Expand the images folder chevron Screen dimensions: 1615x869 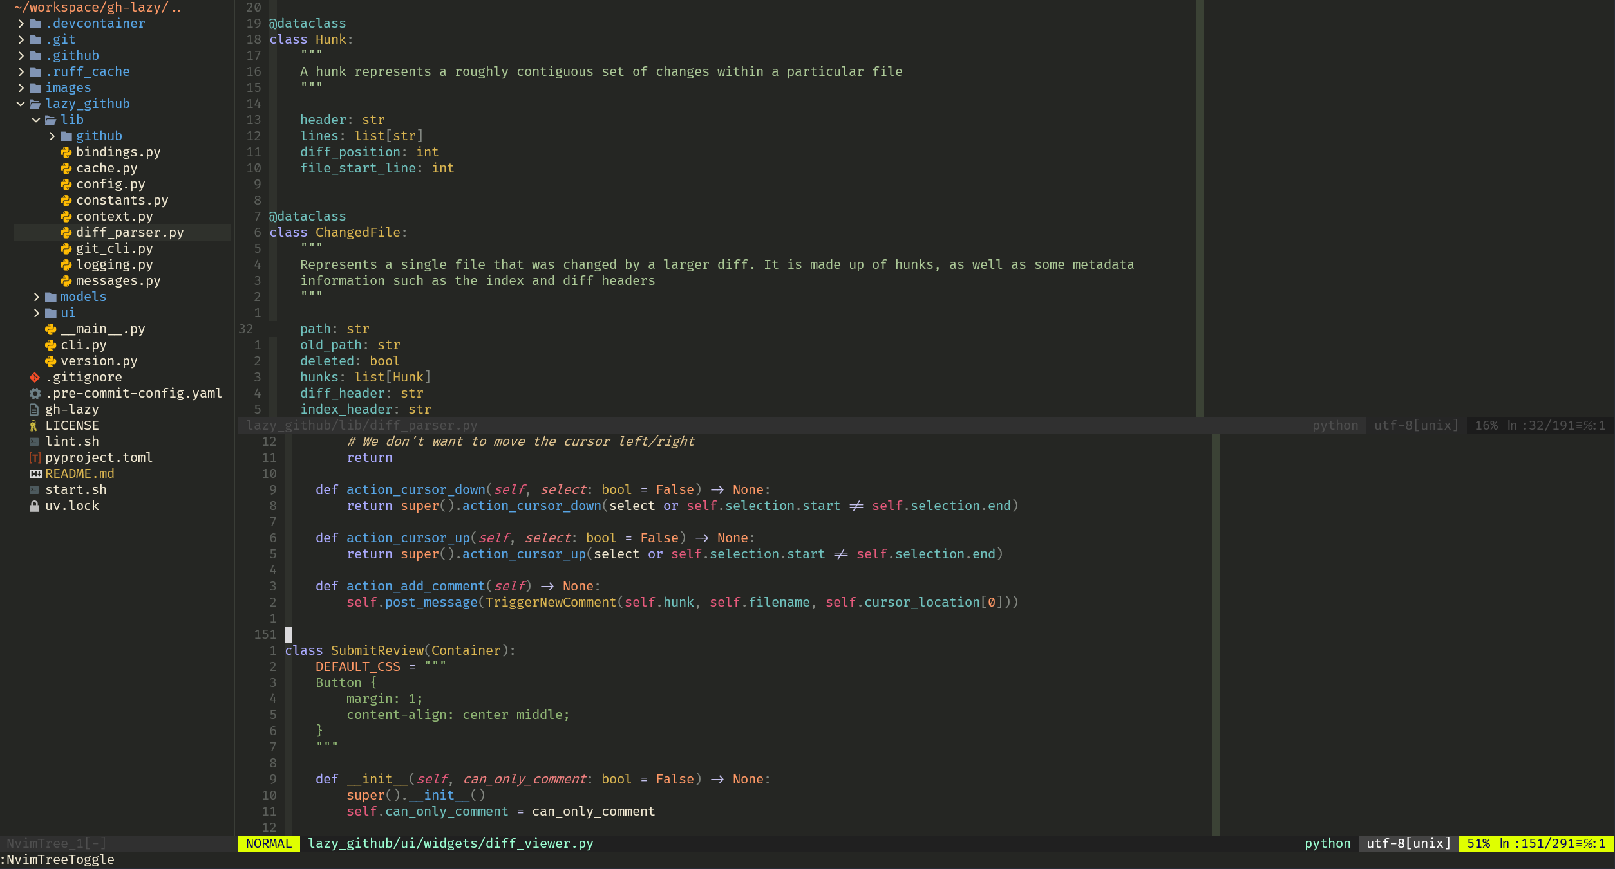click(x=21, y=88)
